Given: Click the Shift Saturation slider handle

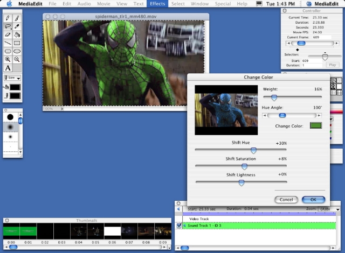Looking at the screenshot, I should 244,167.
